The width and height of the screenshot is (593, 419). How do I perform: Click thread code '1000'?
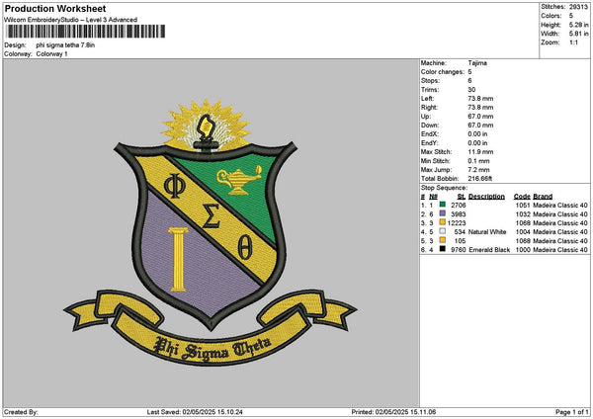(x=523, y=250)
